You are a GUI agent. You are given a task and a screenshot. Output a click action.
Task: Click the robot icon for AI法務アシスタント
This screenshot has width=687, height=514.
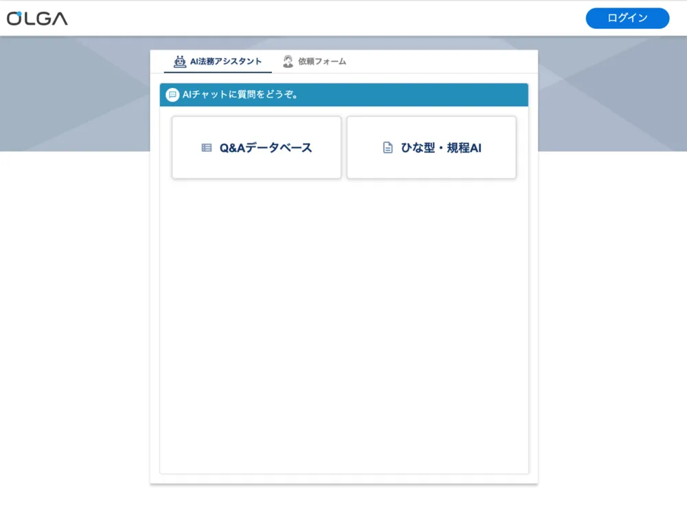point(180,61)
